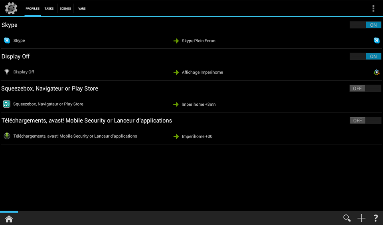This screenshot has height=225, width=383.
Task: Collapse the Skype profile title
Action: [10, 25]
